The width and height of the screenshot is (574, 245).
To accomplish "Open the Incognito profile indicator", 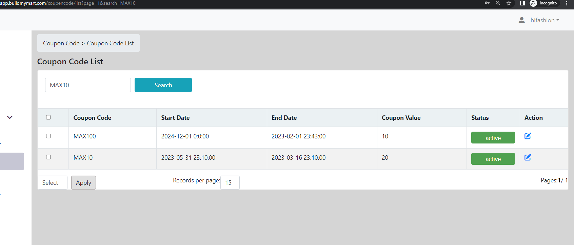I will click(543, 3).
